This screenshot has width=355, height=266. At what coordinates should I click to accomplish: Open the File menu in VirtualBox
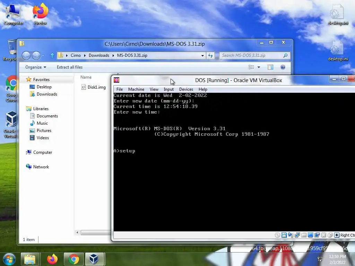pos(120,89)
